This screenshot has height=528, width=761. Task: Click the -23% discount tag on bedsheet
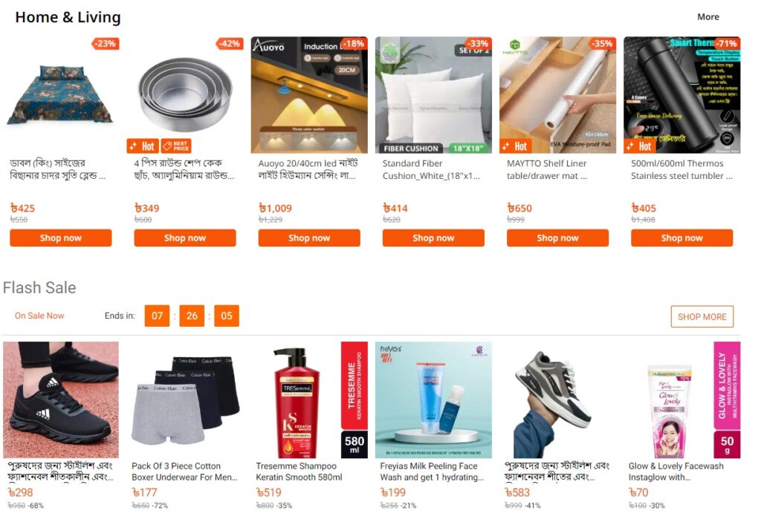(x=105, y=43)
